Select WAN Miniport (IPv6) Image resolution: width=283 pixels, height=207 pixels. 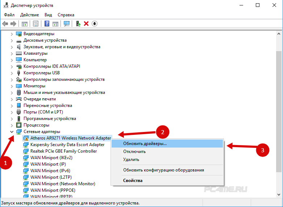[x=50, y=170]
